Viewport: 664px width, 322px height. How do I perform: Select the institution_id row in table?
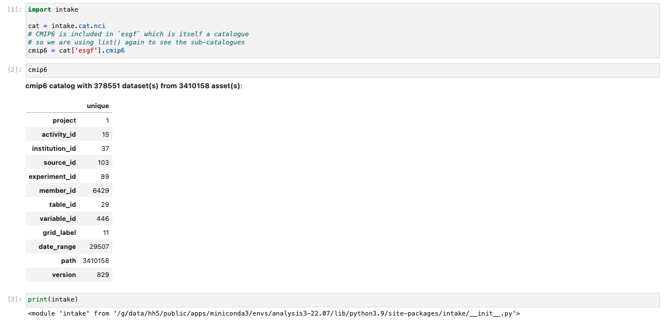pos(69,148)
